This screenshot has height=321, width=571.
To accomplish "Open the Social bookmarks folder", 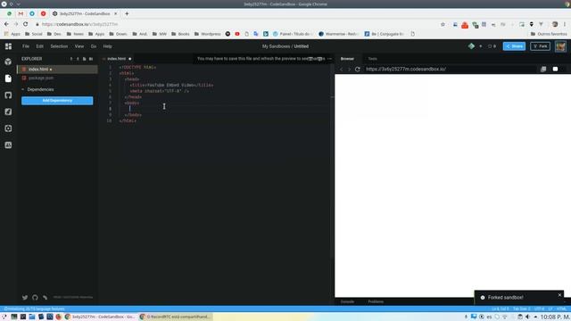I will (34, 34).
